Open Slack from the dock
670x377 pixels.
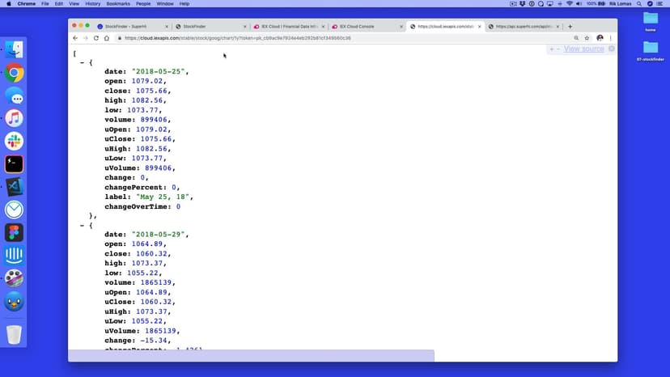click(x=14, y=141)
